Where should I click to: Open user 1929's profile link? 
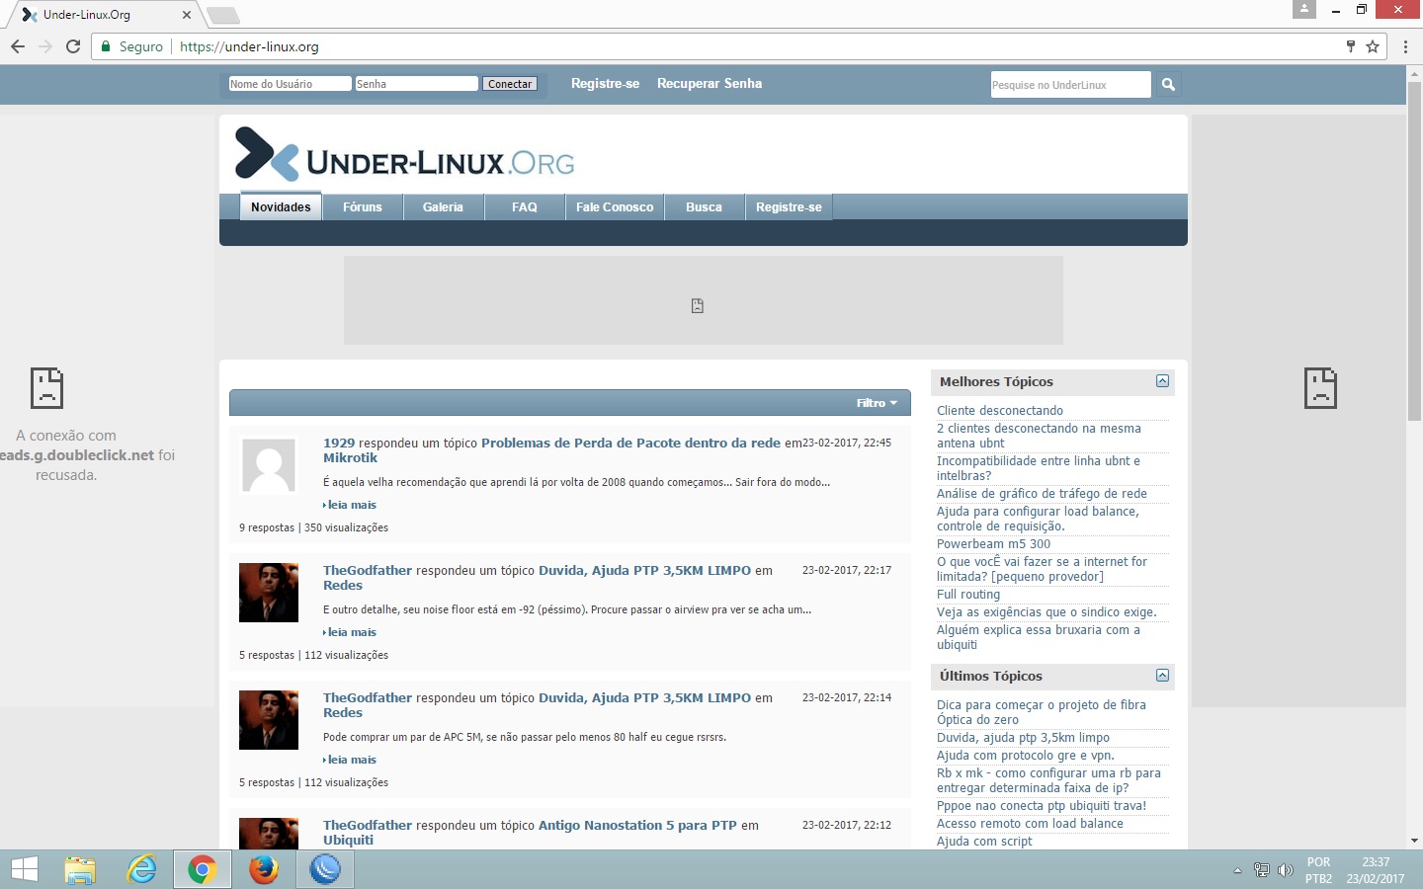[339, 443]
